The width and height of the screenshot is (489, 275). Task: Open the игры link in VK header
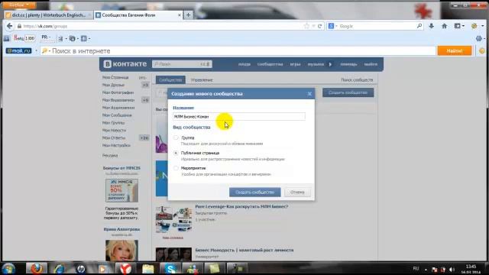click(x=295, y=64)
